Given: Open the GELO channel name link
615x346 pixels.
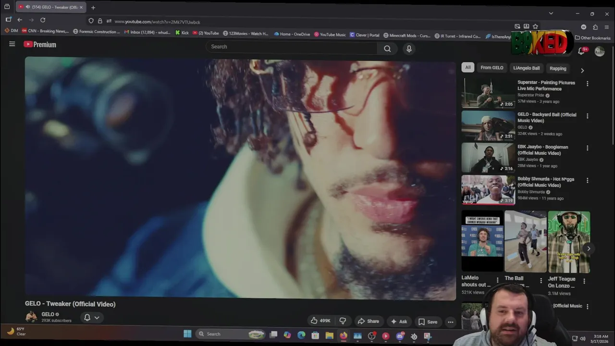Looking at the screenshot, I should 48,314.
